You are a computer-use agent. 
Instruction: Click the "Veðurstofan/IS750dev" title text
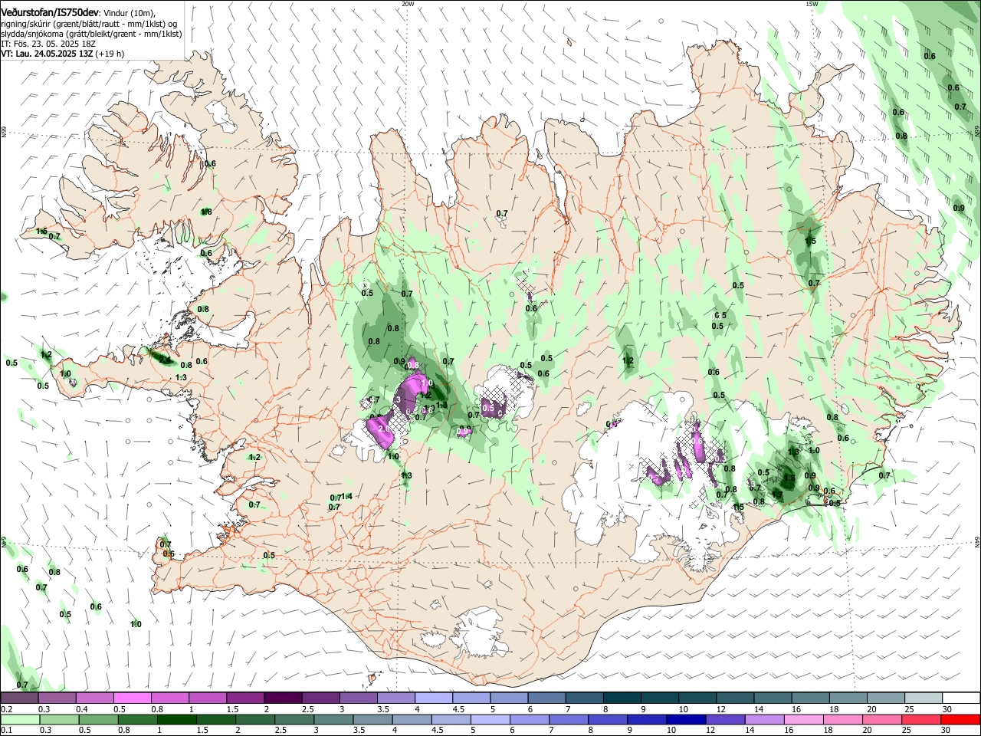(49, 12)
